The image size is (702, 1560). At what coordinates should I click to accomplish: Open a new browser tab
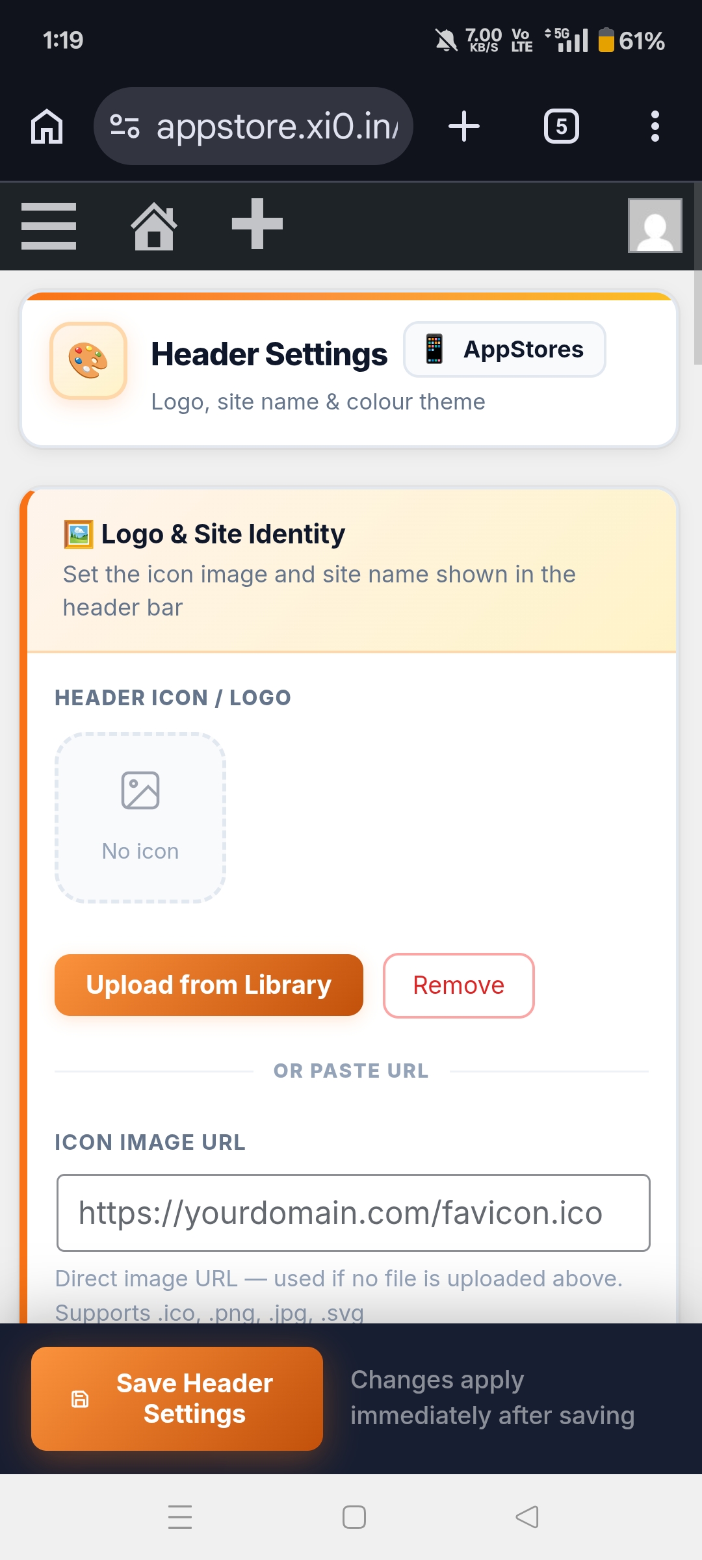pos(464,126)
